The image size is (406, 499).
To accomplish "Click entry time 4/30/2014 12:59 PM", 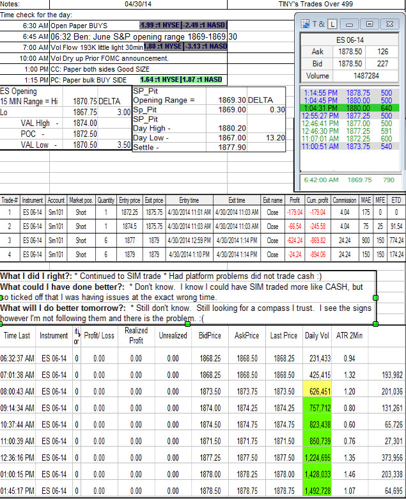I will (x=189, y=241).
